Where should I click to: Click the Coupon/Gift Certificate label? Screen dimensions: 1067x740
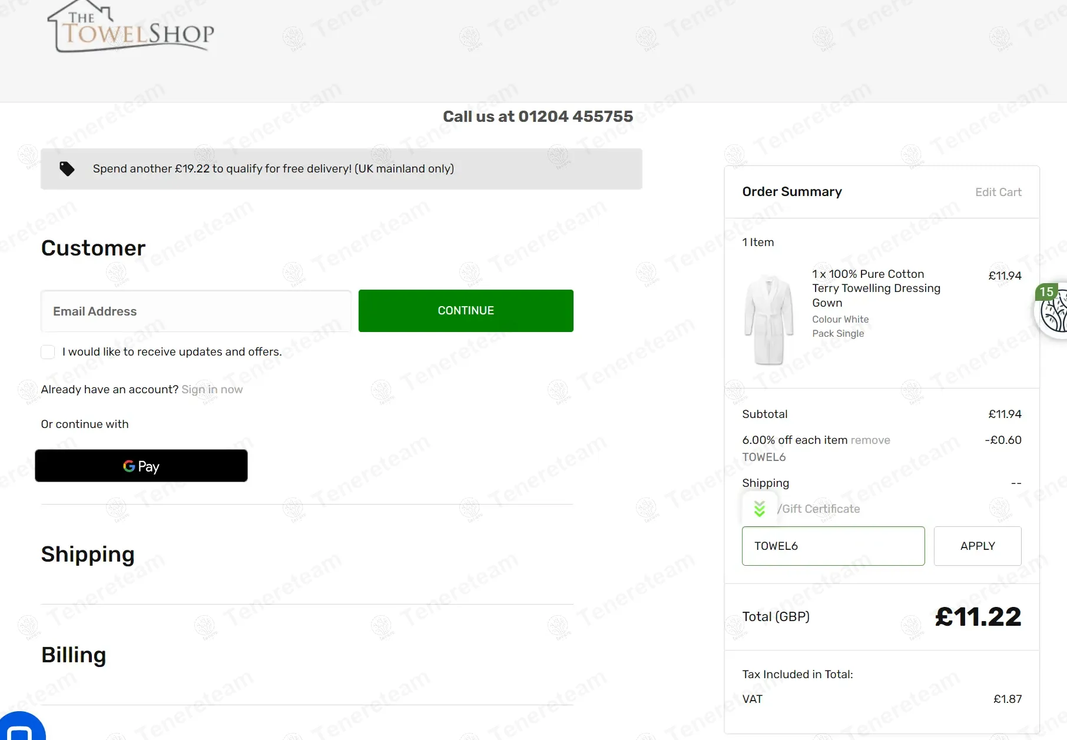coord(818,509)
